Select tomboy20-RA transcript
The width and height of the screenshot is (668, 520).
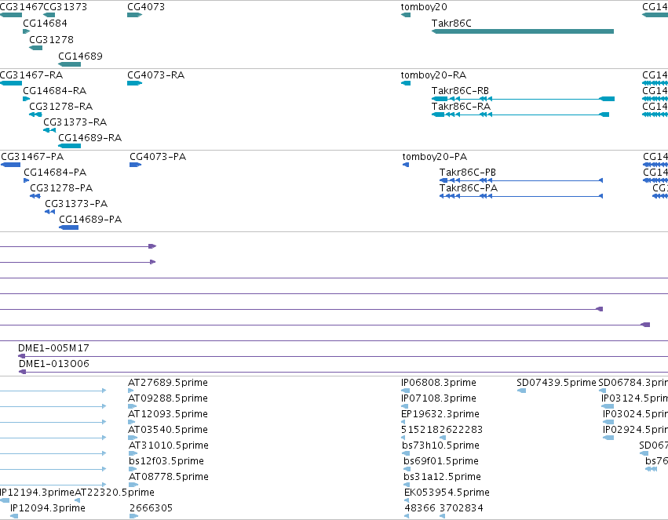[406, 83]
